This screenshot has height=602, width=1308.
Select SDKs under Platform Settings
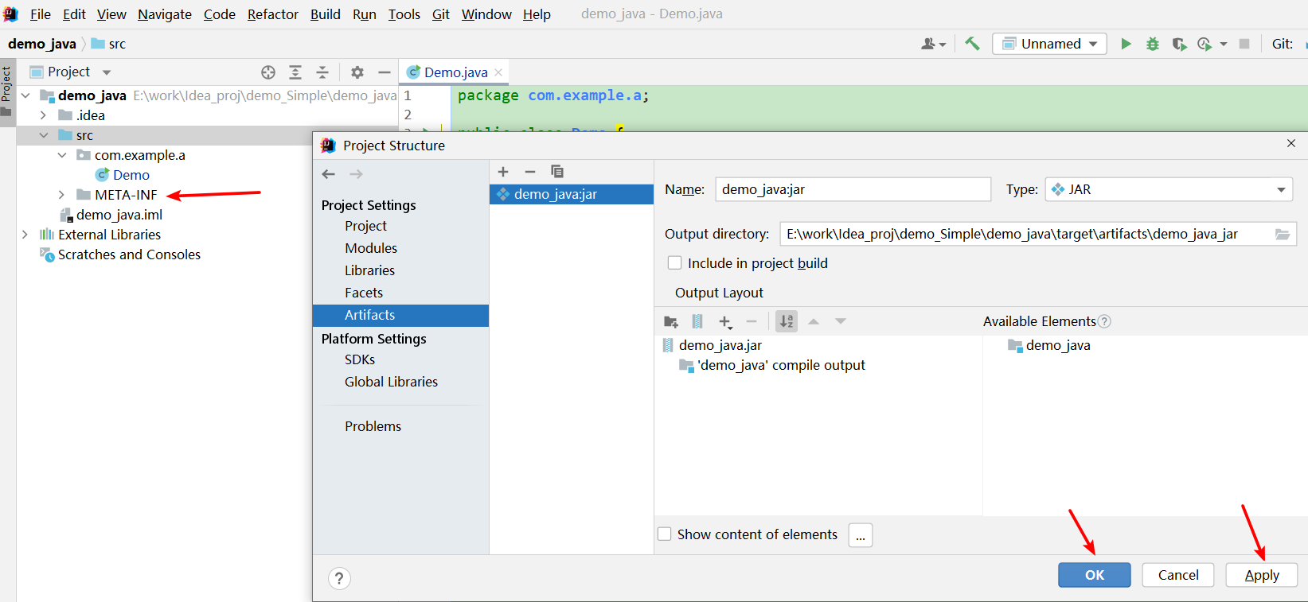pyautogui.click(x=360, y=359)
